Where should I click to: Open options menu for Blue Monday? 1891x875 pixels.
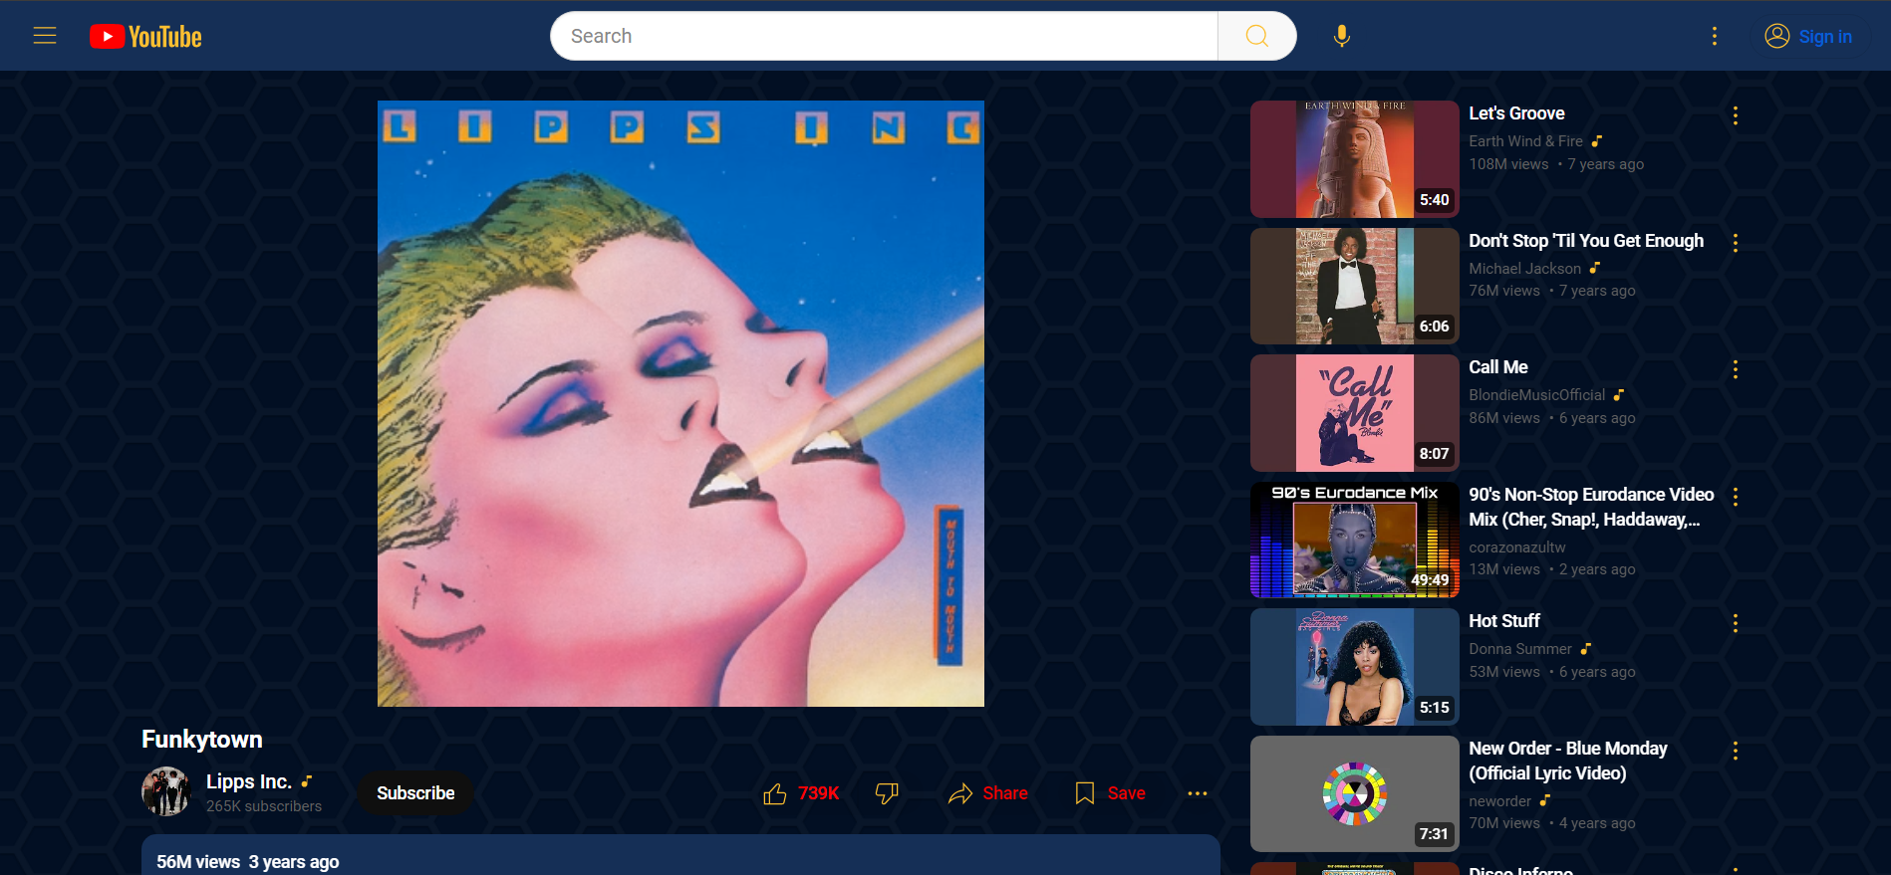1736,751
